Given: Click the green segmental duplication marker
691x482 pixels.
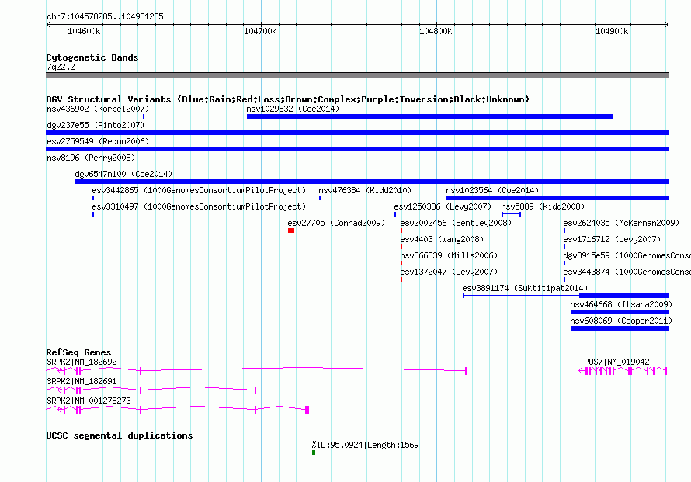Looking at the screenshot, I should coord(314,453).
